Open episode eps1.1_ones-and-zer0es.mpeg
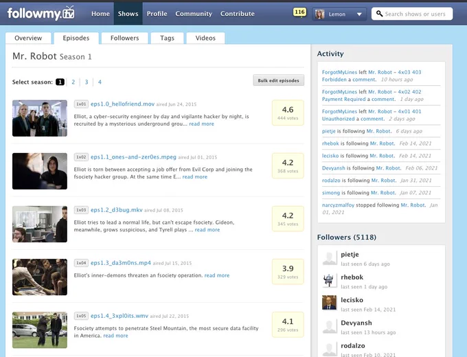Screen dimensions: 467x357 click(133, 157)
